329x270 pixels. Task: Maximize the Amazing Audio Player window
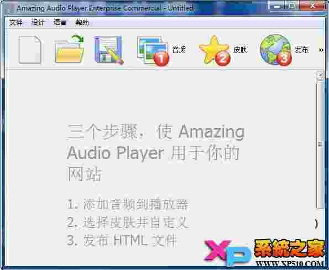292,6
